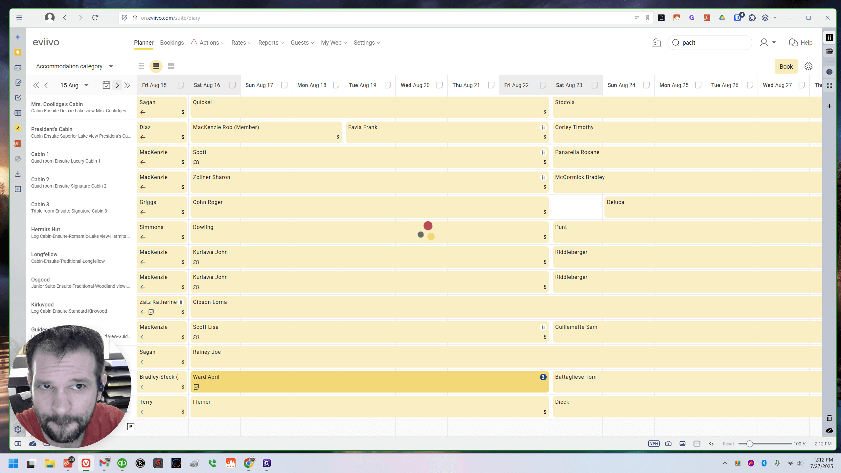
Task: Reload the page in browser toolbar
Action: 95,18
